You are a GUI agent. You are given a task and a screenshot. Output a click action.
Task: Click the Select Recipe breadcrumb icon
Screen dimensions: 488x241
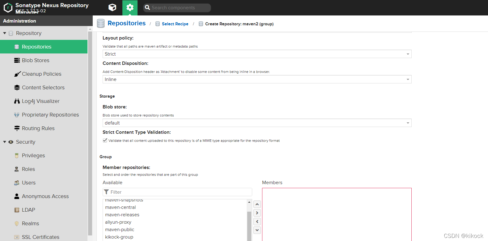[x=158, y=24]
